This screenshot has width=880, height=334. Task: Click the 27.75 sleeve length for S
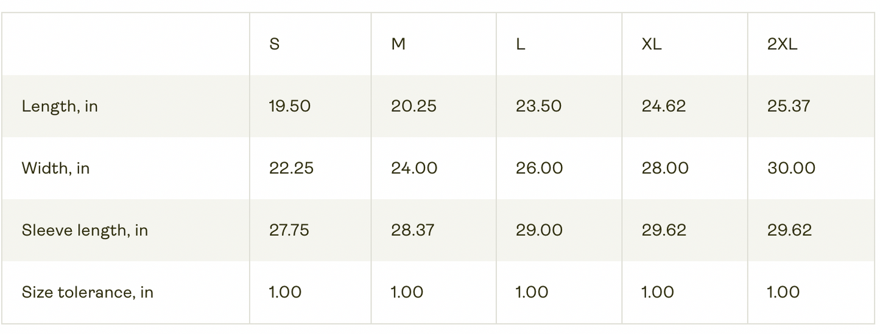pyautogui.click(x=289, y=230)
